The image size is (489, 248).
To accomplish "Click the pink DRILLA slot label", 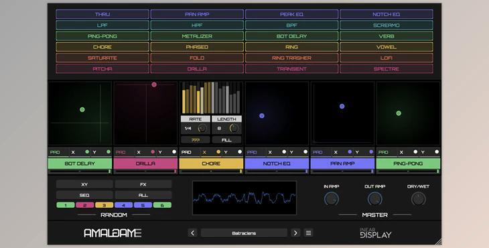I will click(145, 164).
